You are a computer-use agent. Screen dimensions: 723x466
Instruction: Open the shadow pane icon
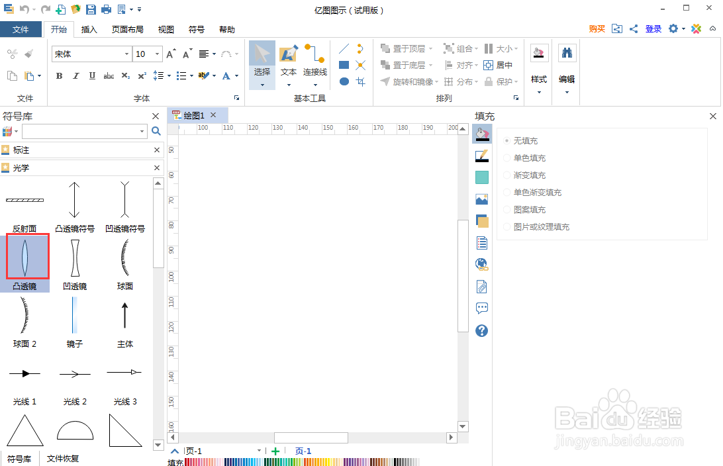pyautogui.click(x=482, y=221)
